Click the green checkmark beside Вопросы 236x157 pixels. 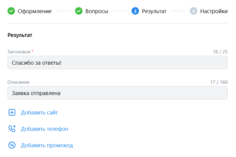79,11
